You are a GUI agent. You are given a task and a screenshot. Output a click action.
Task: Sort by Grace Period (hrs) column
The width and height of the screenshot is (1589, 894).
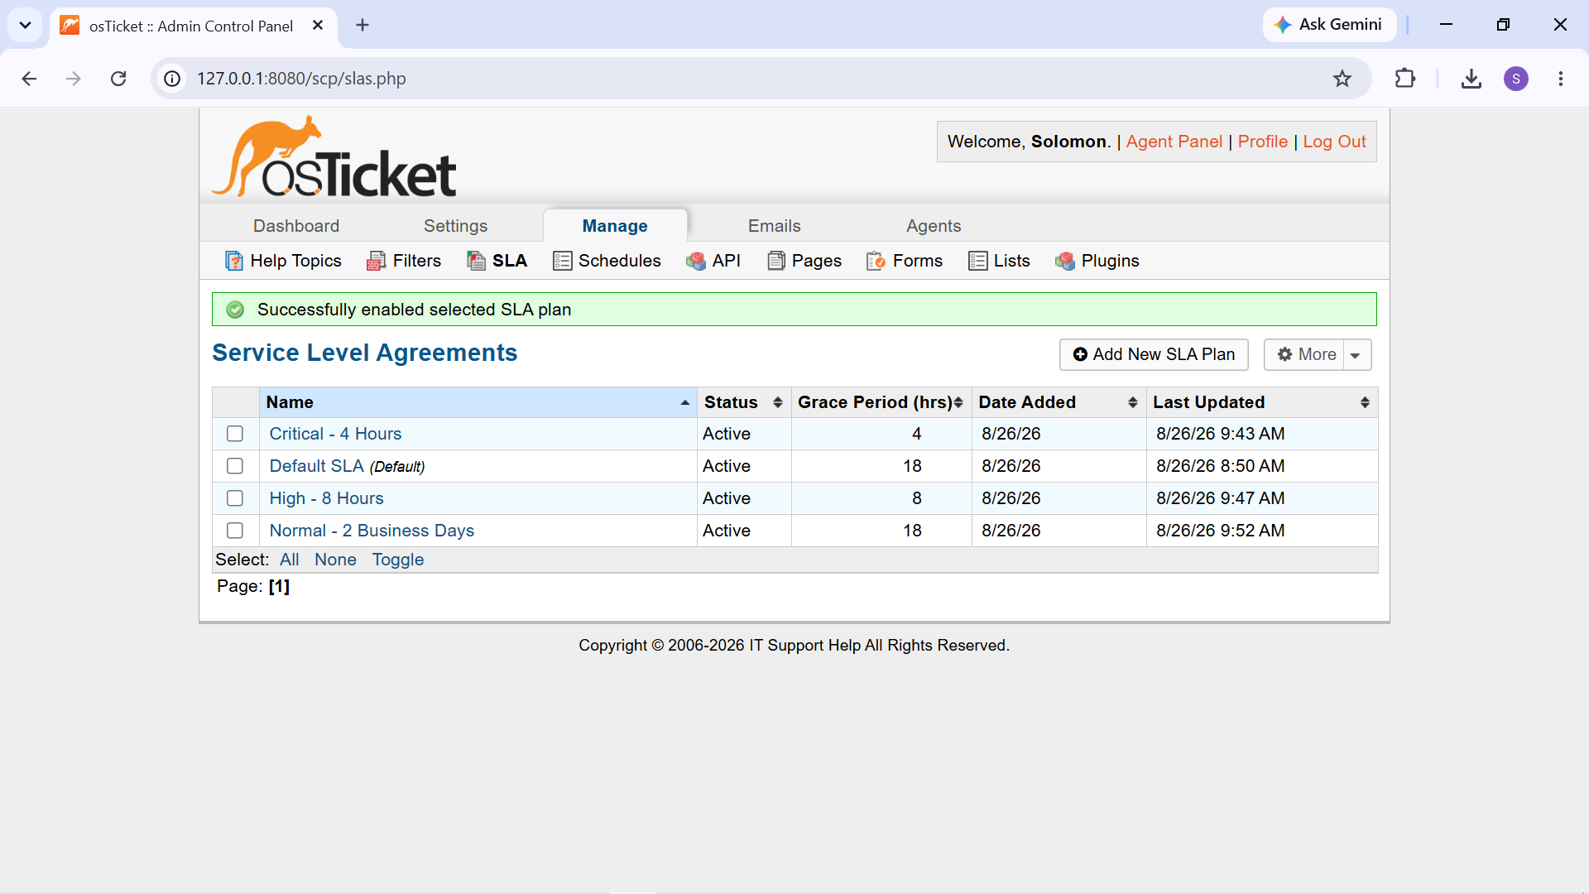pyautogui.click(x=881, y=402)
